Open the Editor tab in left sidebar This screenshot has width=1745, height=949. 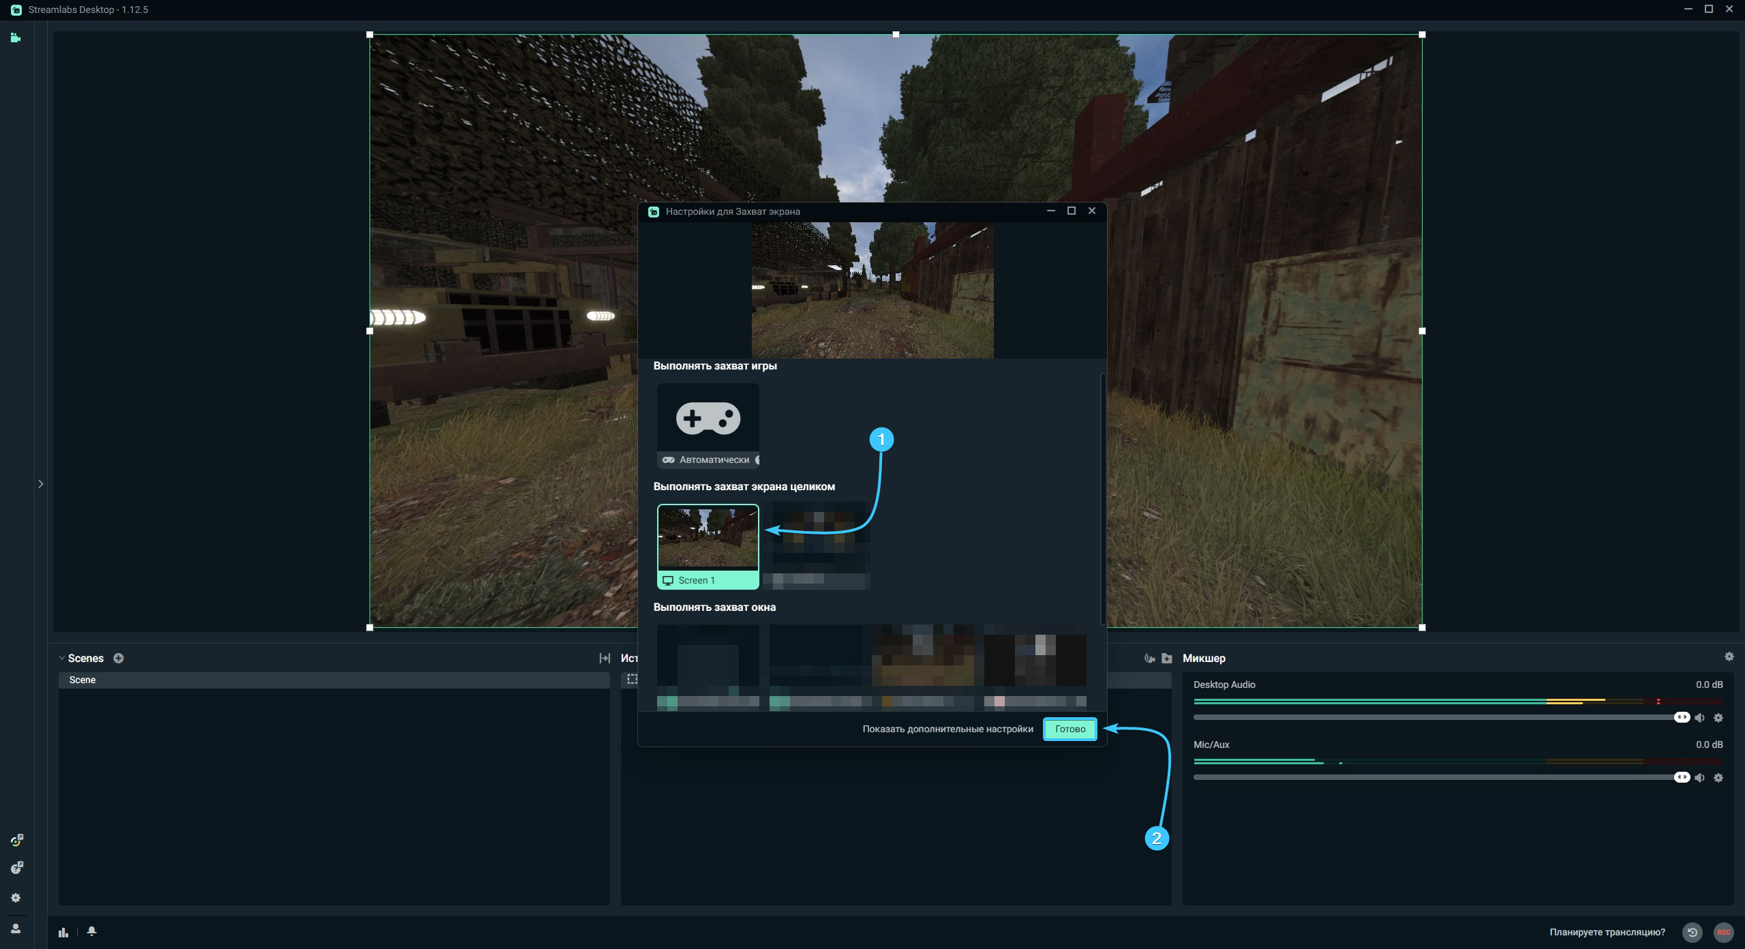pos(16,37)
